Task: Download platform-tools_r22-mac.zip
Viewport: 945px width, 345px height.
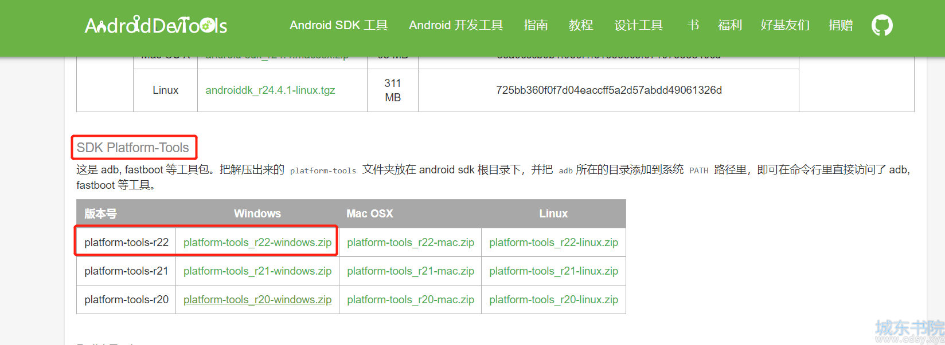Action: [411, 243]
